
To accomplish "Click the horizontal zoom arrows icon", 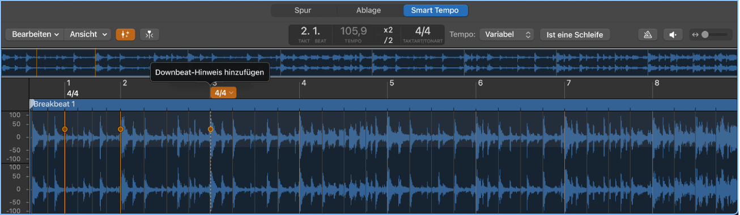I will click(x=695, y=35).
